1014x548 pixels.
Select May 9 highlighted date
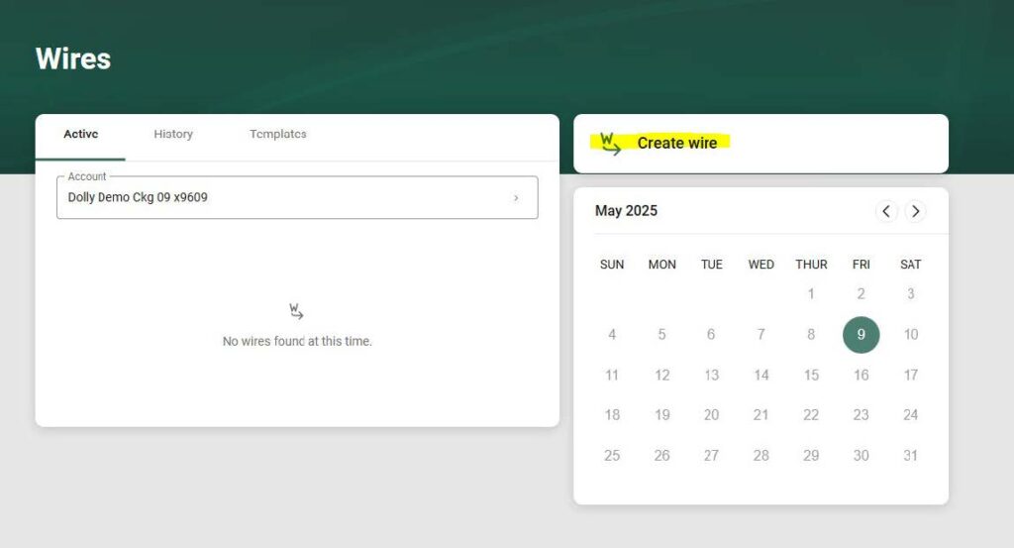tap(861, 335)
